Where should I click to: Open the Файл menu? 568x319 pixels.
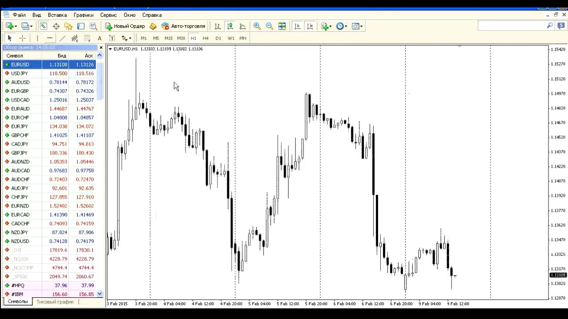coord(19,15)
